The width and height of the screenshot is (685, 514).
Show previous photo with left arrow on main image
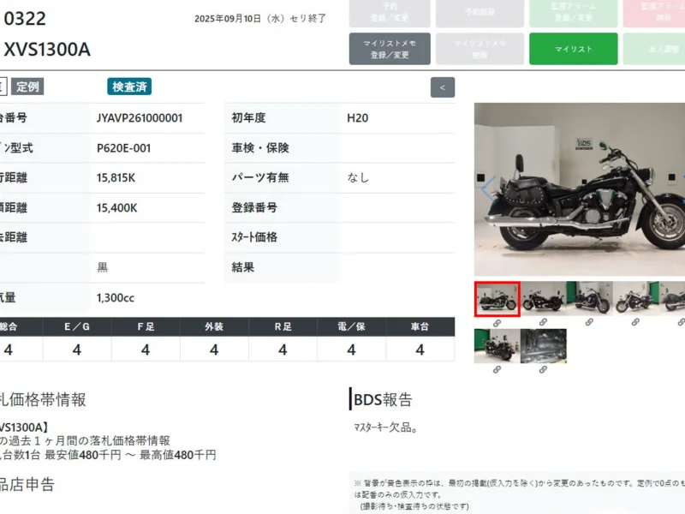pos(487,188)
